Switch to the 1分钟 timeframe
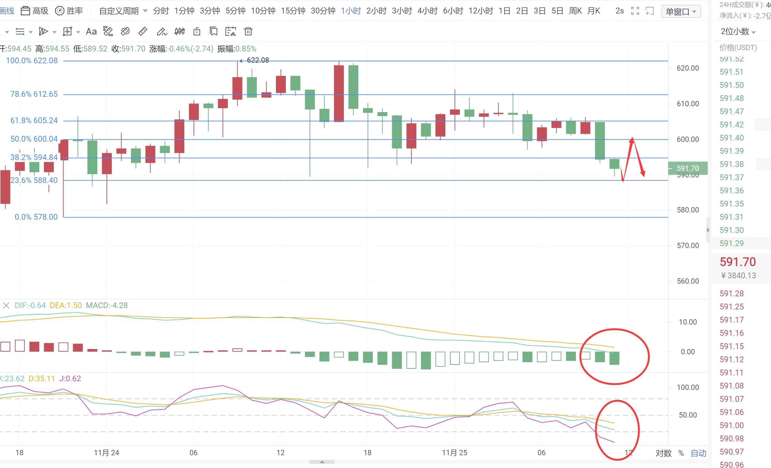Image resolution: width=771 pixels, height=468 pixels. pos(184,11)
